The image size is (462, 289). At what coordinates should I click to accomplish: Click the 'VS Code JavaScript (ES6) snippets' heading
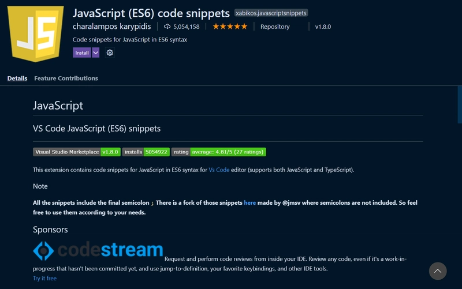coord(96,129)
